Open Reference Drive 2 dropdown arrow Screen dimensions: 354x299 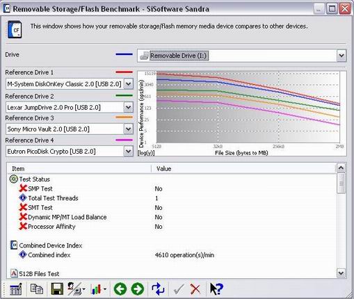click(129, 107)
